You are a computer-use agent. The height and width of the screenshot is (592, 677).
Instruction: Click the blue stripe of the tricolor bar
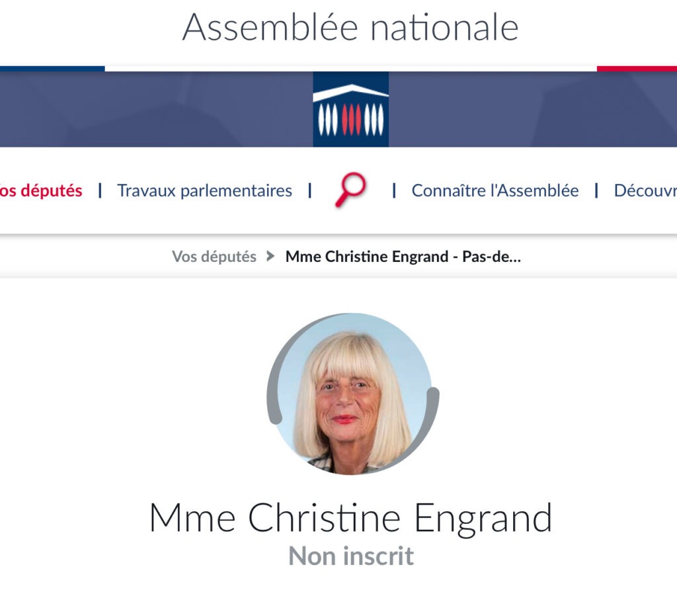tap(52, 69)
